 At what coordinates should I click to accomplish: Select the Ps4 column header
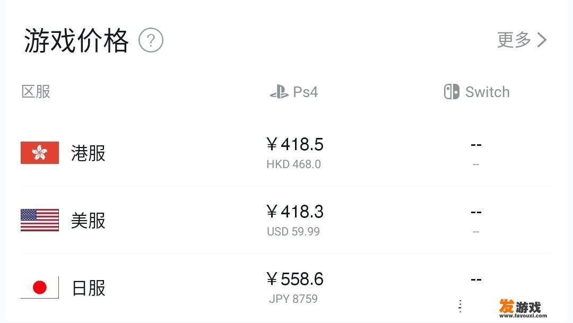point(294,92)
